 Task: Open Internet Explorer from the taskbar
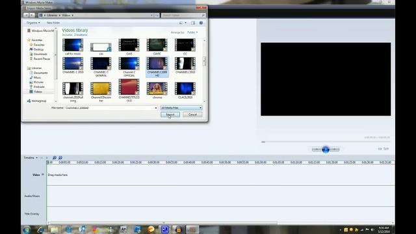tap(40, 229)
